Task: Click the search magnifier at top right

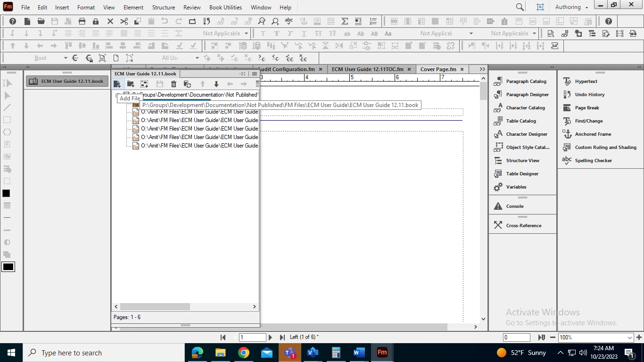Action: tap(520, 7)
